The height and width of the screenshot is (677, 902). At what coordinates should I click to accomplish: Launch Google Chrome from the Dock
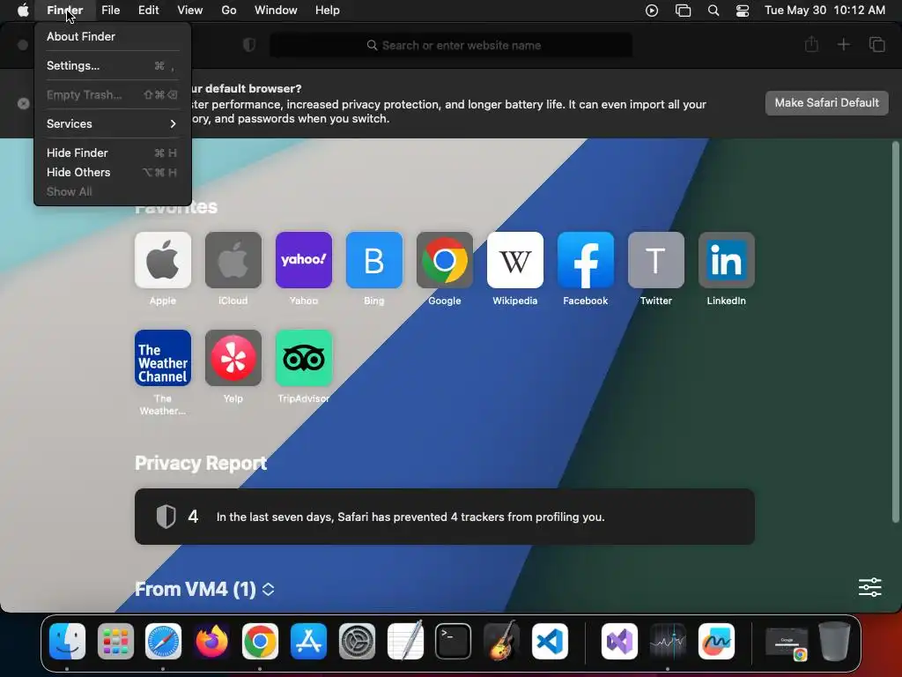260,642
